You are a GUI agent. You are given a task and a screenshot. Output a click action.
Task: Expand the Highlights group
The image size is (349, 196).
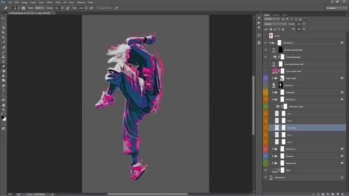coord(273,92)
